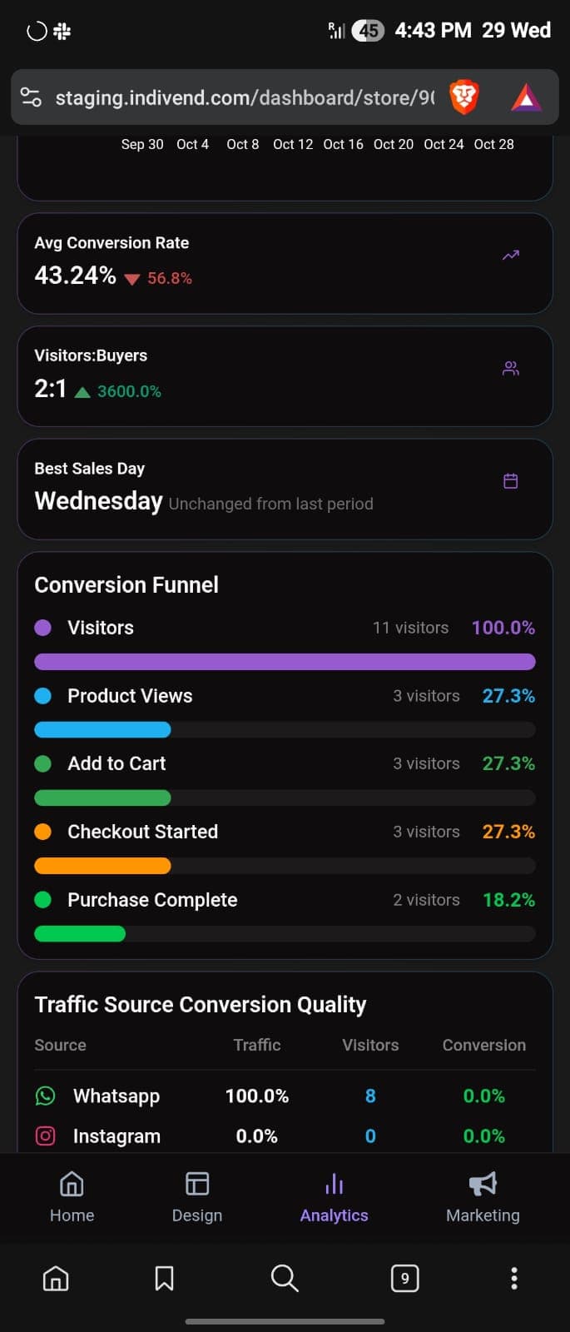Click the Checkout Started progress bar
Screen dimensions: 570x1332
coord(285,866)
